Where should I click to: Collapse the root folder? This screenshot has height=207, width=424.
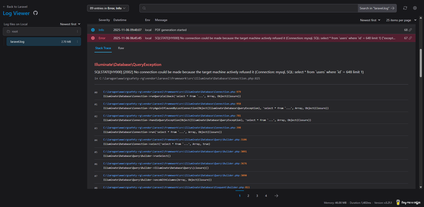point(42,32)
